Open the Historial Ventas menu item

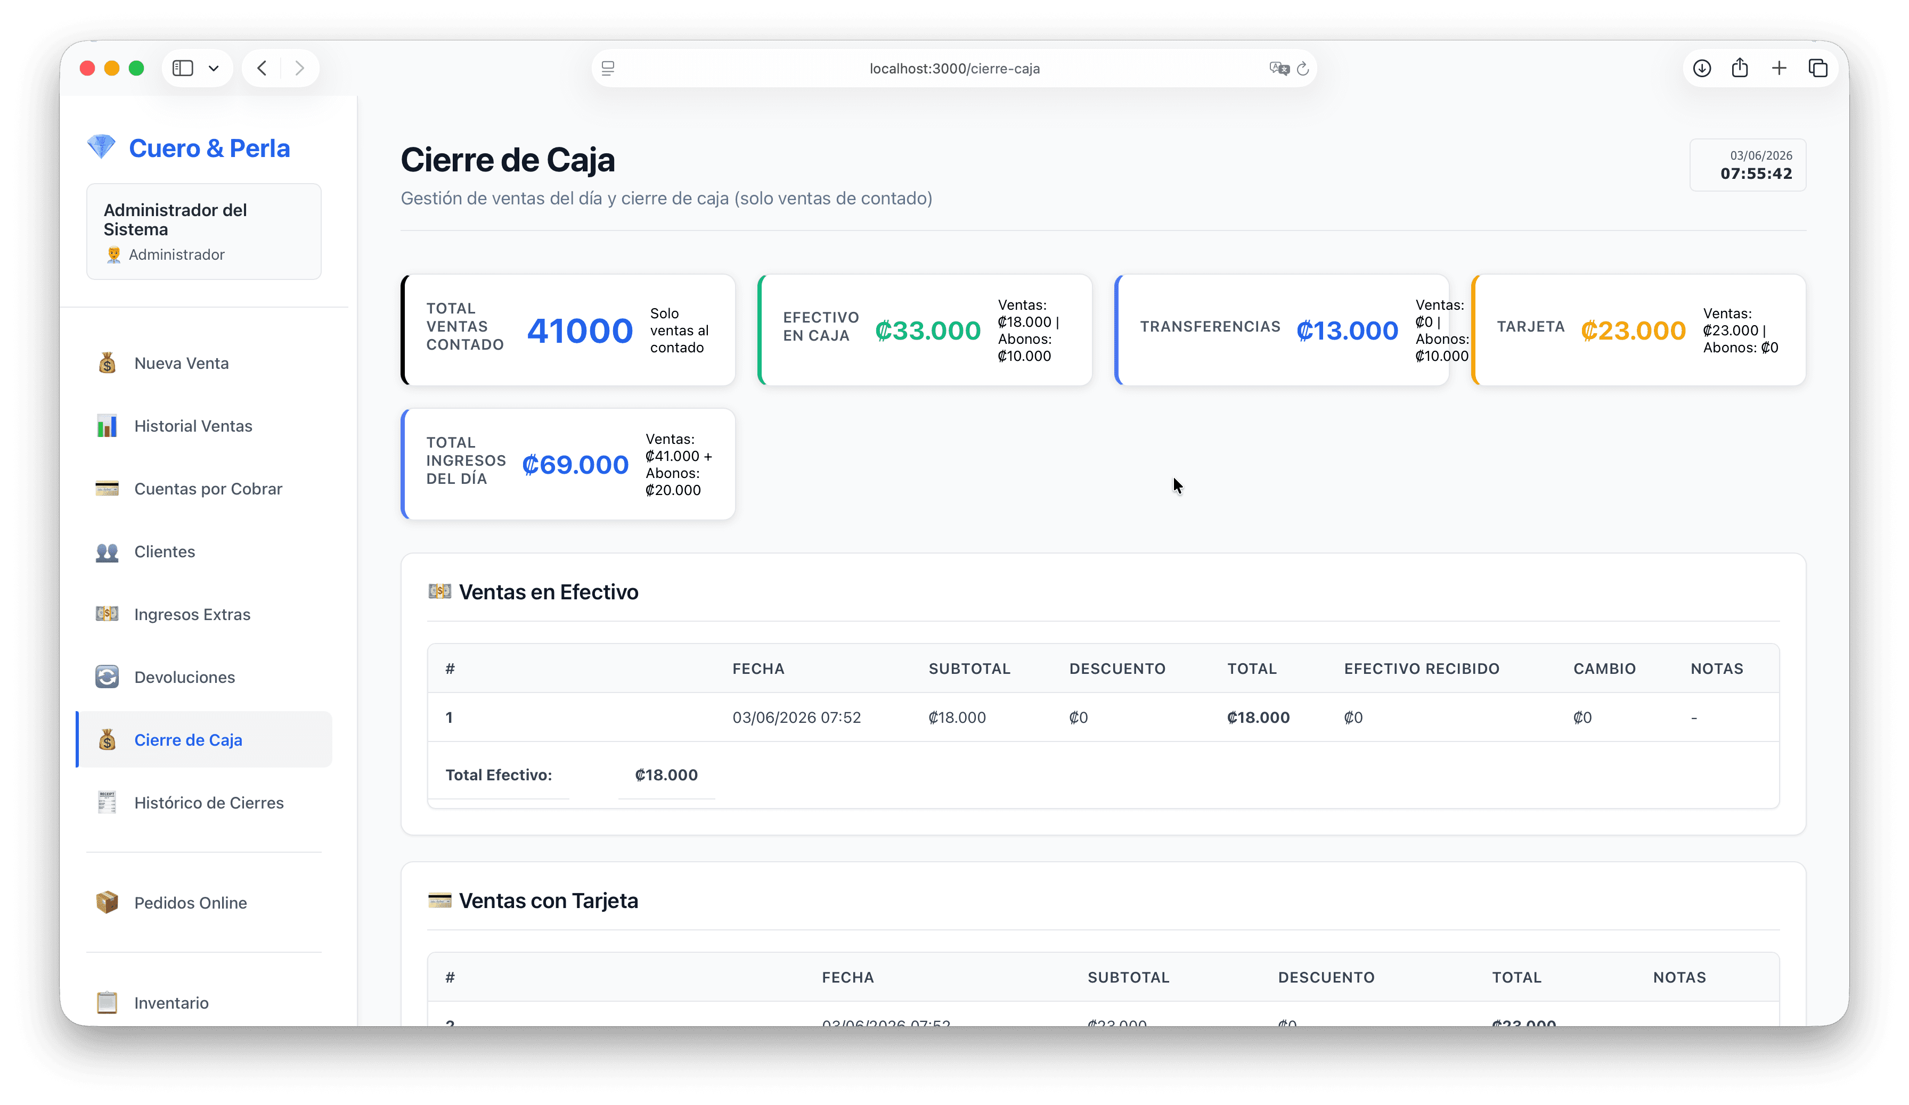pyautogui.click(x=204, y=426)
